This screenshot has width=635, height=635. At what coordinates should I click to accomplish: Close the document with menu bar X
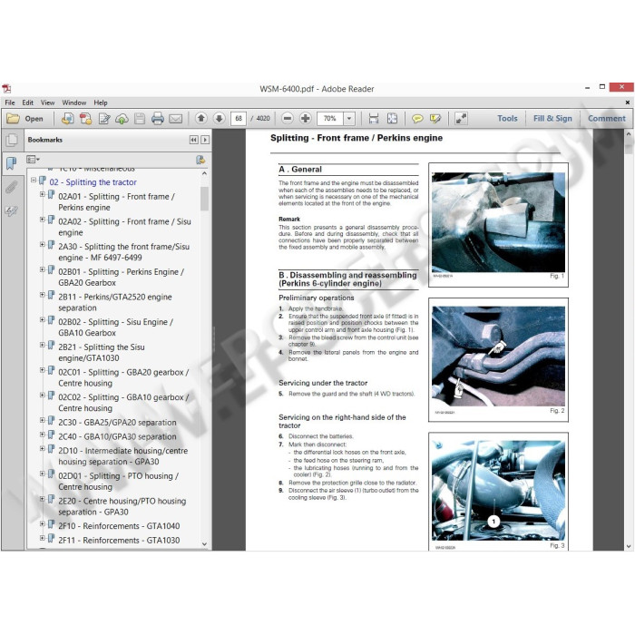(x=628, y=103)
